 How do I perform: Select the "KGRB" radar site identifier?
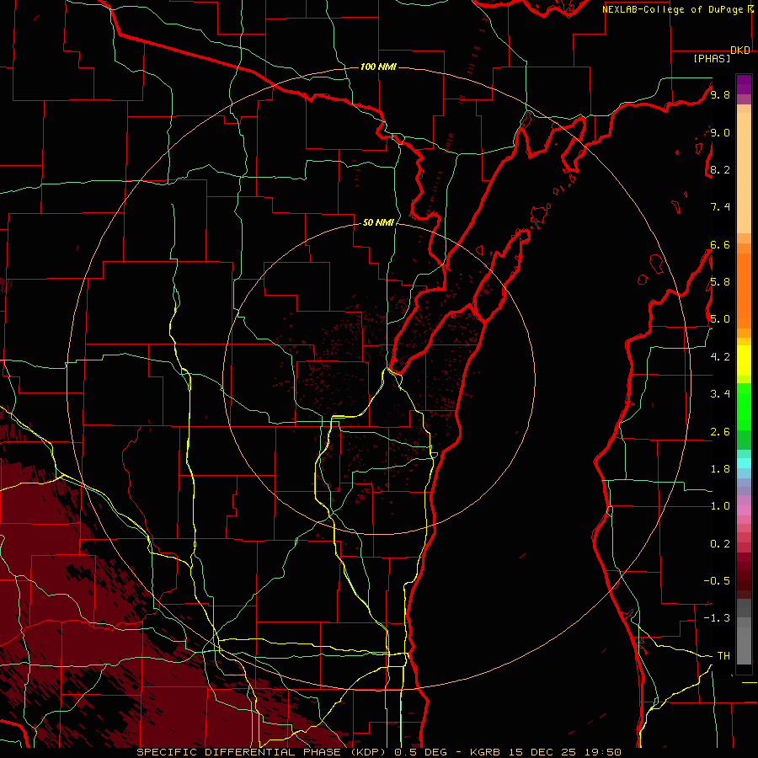pyautogui.click(x=486, y=752)
